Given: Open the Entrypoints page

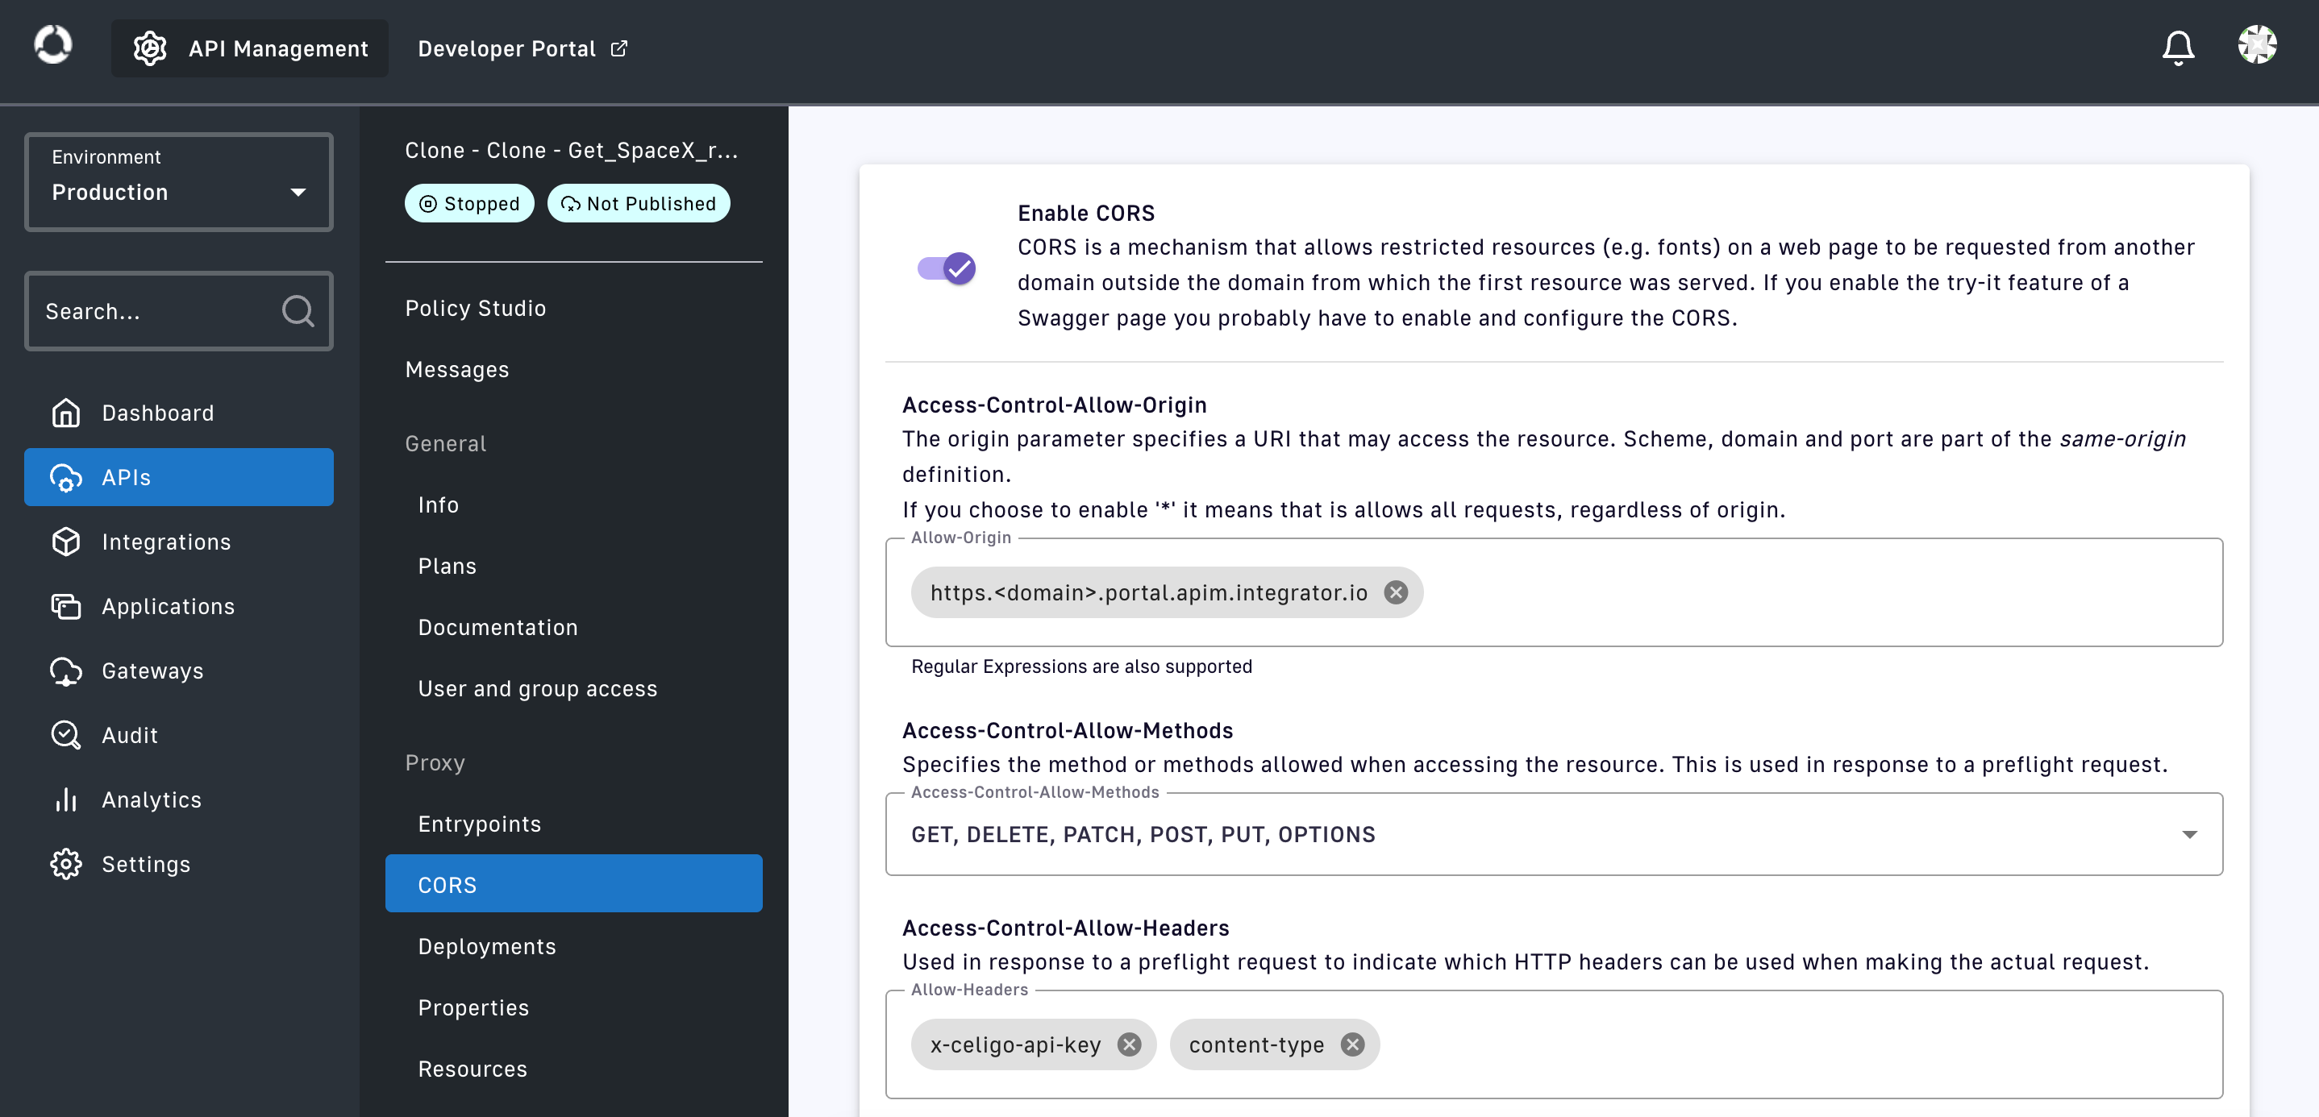Looking at the screenshot, I should pyautogui.click(x=573, y=824).
